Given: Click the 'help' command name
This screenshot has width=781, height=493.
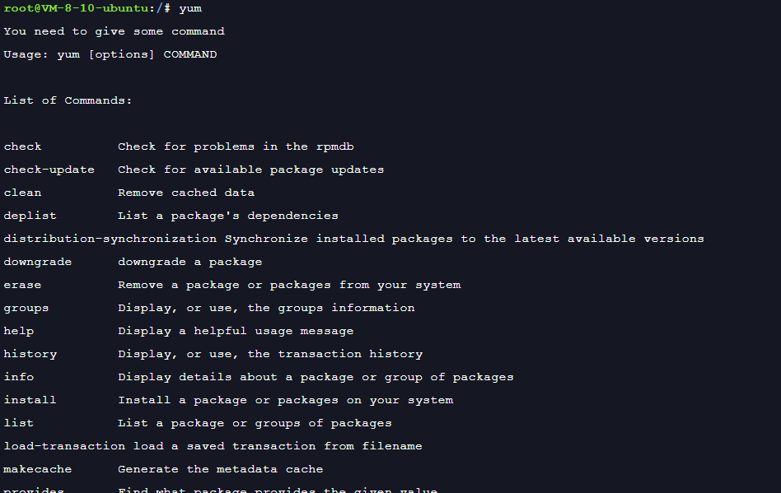Looking at the screenshot, I should [19, 331].
